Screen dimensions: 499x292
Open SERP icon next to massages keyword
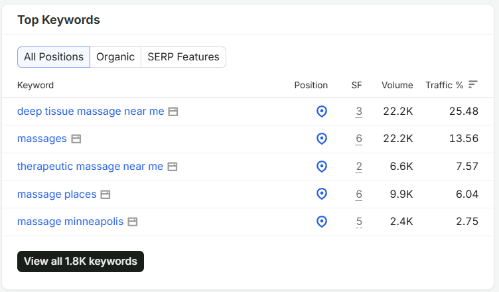click(x=76, y=139)
